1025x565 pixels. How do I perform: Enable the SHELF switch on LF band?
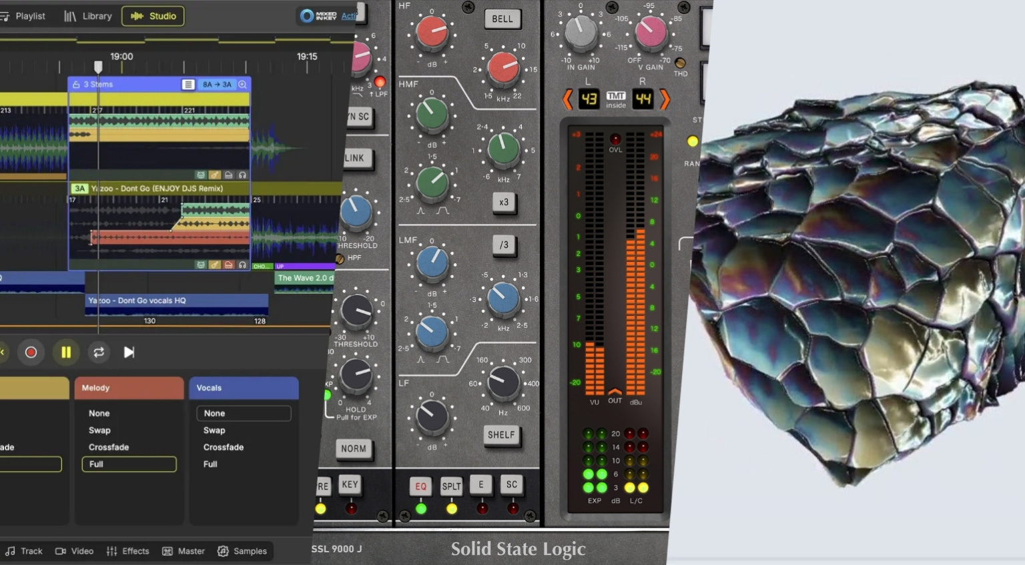point(501,435)
